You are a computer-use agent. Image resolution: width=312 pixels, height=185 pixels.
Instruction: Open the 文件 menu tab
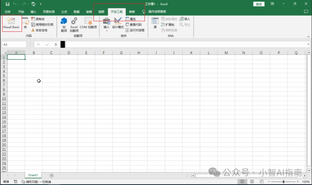[8, 12]
